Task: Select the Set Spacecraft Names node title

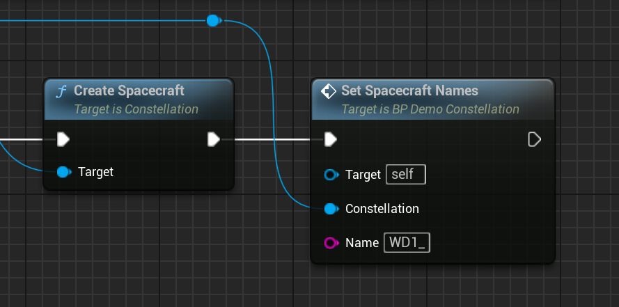Action: pos(409,90)
